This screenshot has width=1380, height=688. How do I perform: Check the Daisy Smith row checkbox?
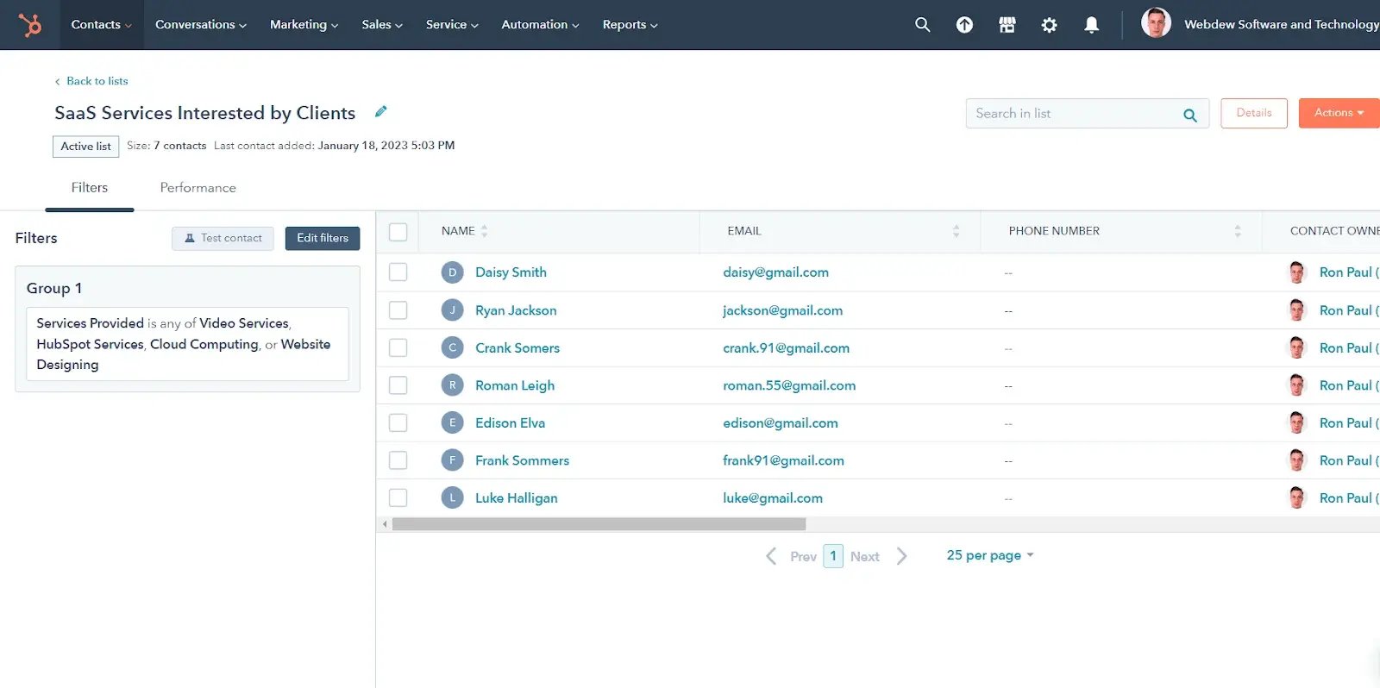[398, 272]
